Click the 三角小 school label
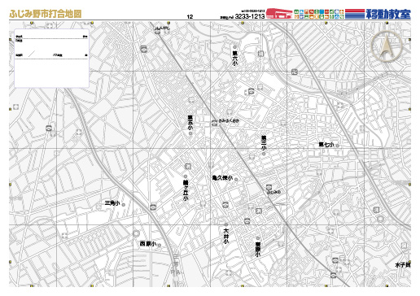Viewport: 420px width, 296px height. (112, 203)
